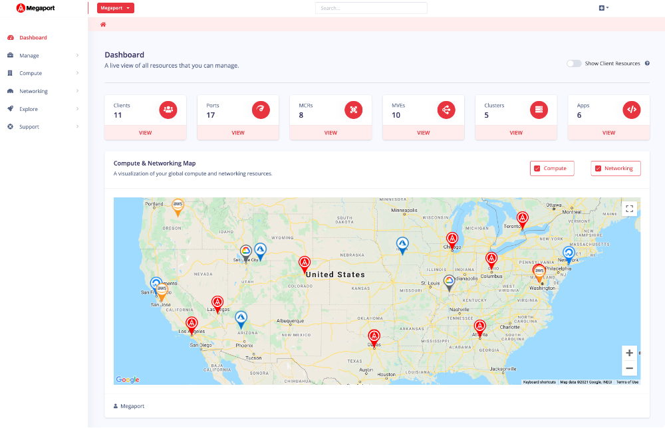Click VIEW on the Apps card

608,133
